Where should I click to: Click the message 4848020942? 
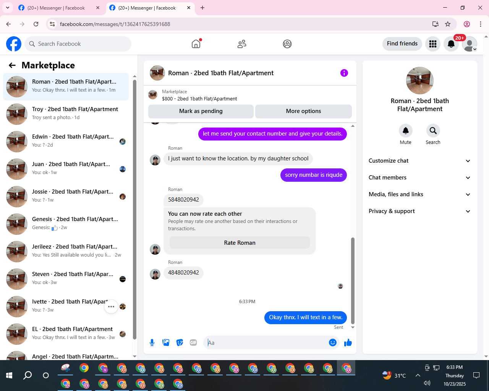[x=183, y=273]
